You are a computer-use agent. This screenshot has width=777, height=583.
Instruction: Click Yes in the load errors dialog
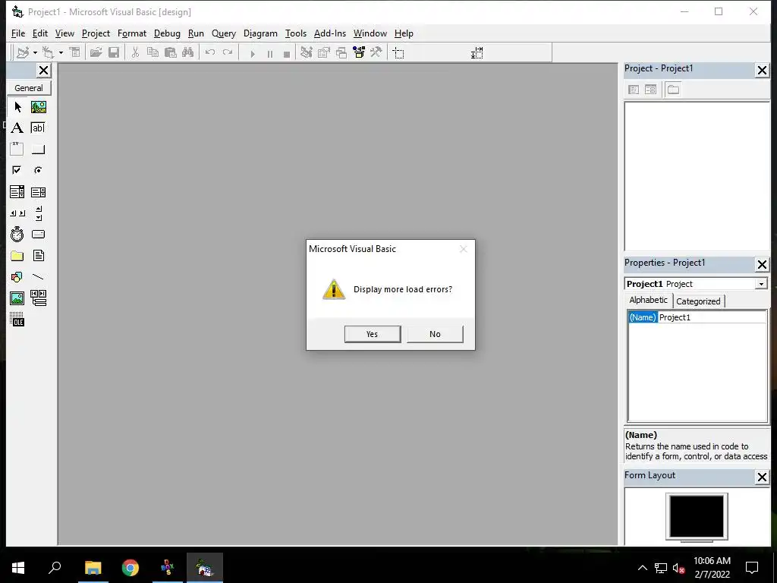click(x=372, y=334)
